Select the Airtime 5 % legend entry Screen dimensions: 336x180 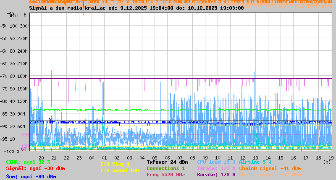[x=255, y=162]
